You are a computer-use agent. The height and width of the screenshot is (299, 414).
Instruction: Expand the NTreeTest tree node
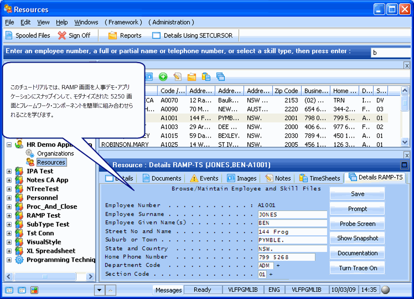pos(9,189)
